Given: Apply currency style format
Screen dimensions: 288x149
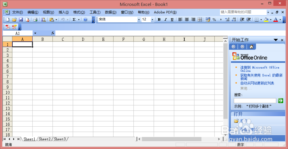Looking at the screenshot, I should [208, 19].
